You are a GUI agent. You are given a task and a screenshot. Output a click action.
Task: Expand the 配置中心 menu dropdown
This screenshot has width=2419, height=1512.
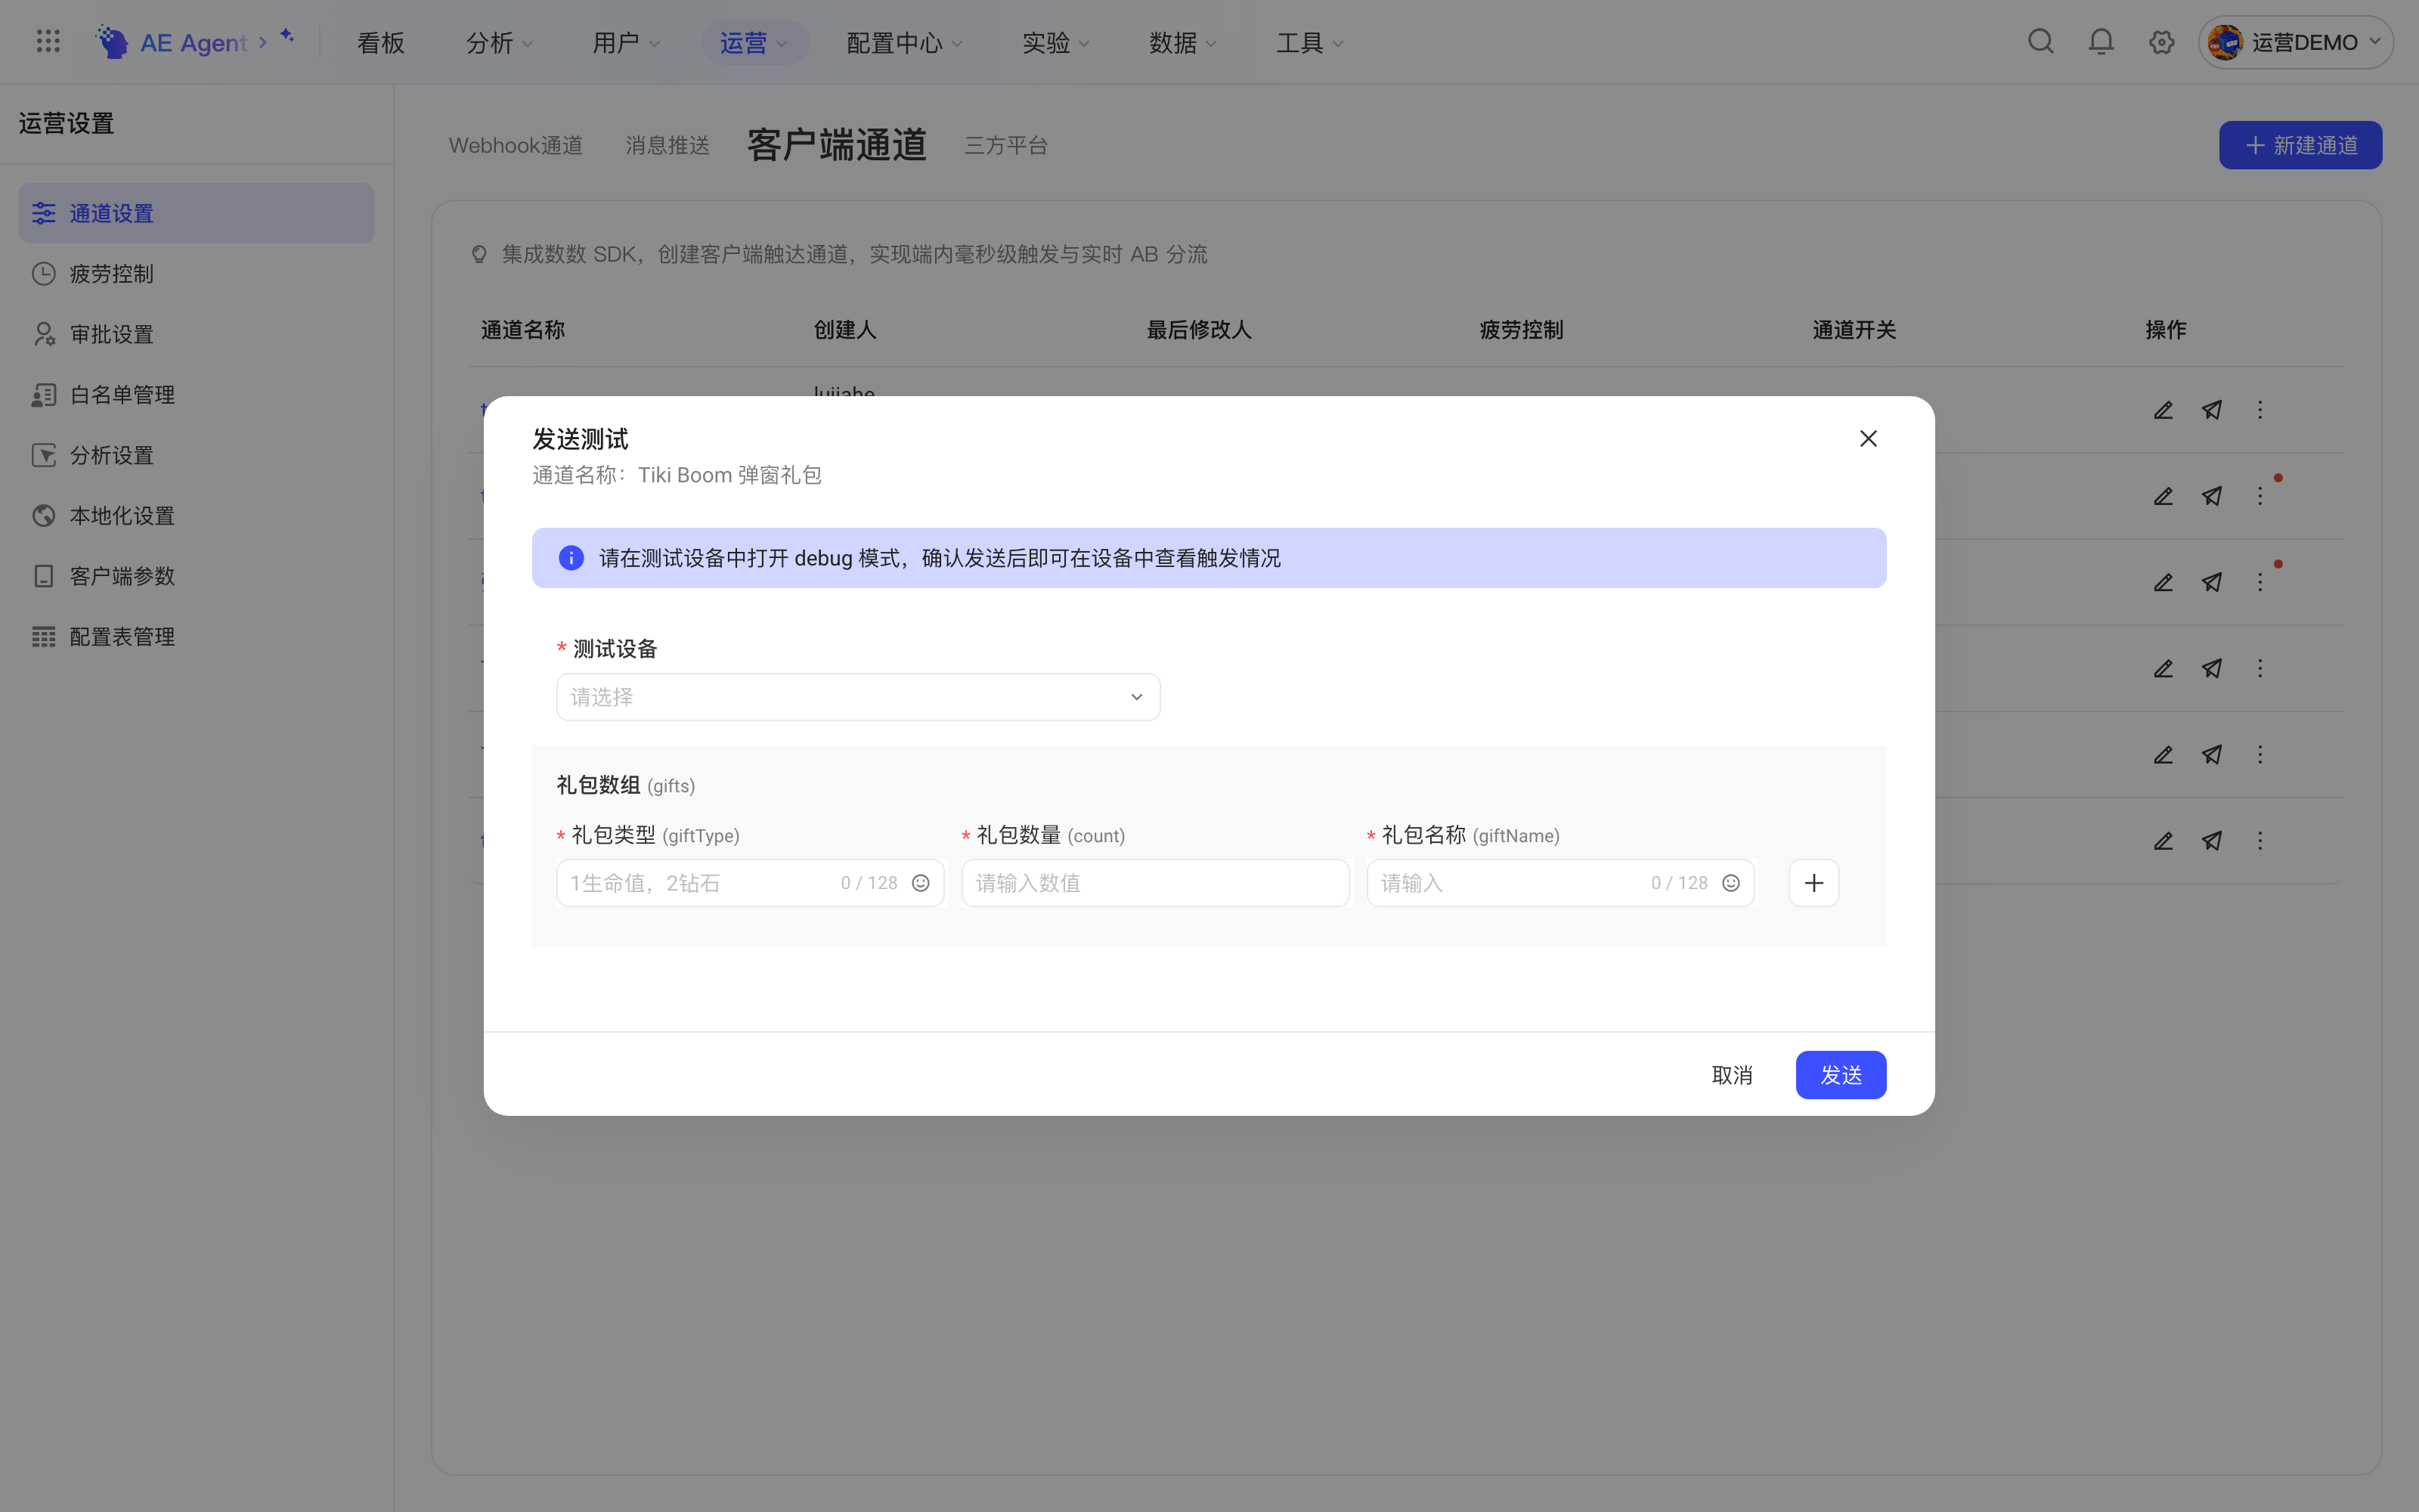pyautogui.click(x=903, y=42)
